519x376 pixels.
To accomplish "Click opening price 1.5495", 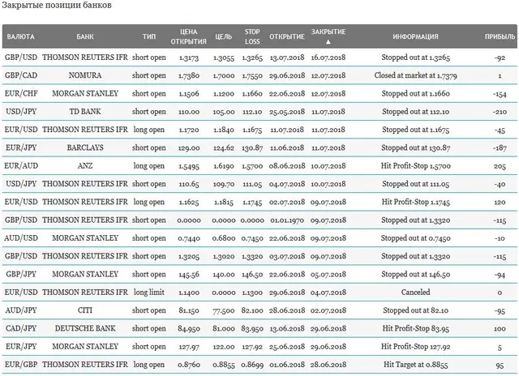I will pos(189,166).
